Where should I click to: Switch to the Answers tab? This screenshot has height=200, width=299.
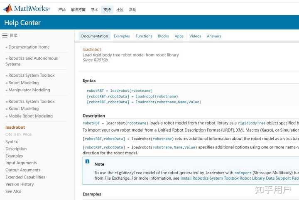[214, 36]
